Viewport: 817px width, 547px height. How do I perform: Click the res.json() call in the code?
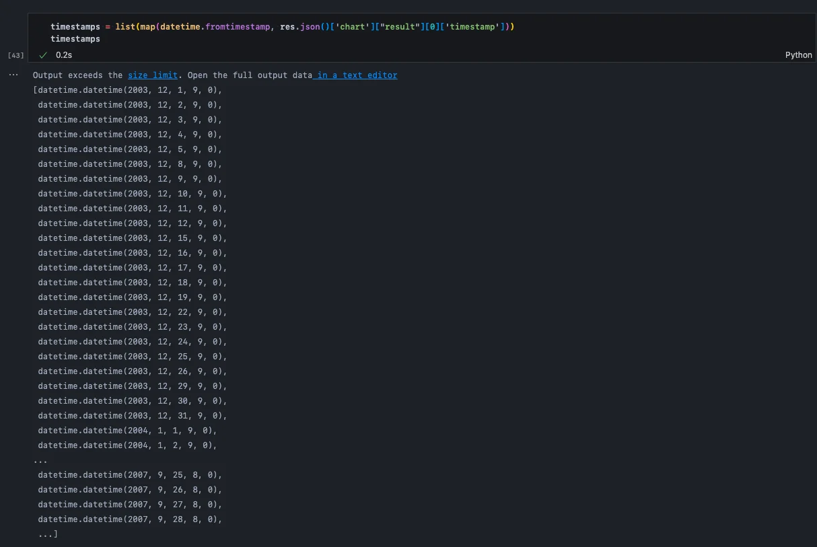pyautogui.click(x=301, y=26)
